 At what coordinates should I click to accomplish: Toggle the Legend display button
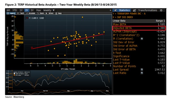(11, 13)
